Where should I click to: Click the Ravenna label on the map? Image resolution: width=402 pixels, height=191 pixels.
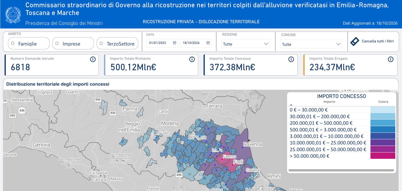pos(253,144)
